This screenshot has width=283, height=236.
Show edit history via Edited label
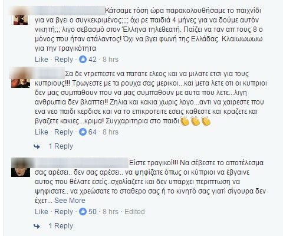(134, 212)
